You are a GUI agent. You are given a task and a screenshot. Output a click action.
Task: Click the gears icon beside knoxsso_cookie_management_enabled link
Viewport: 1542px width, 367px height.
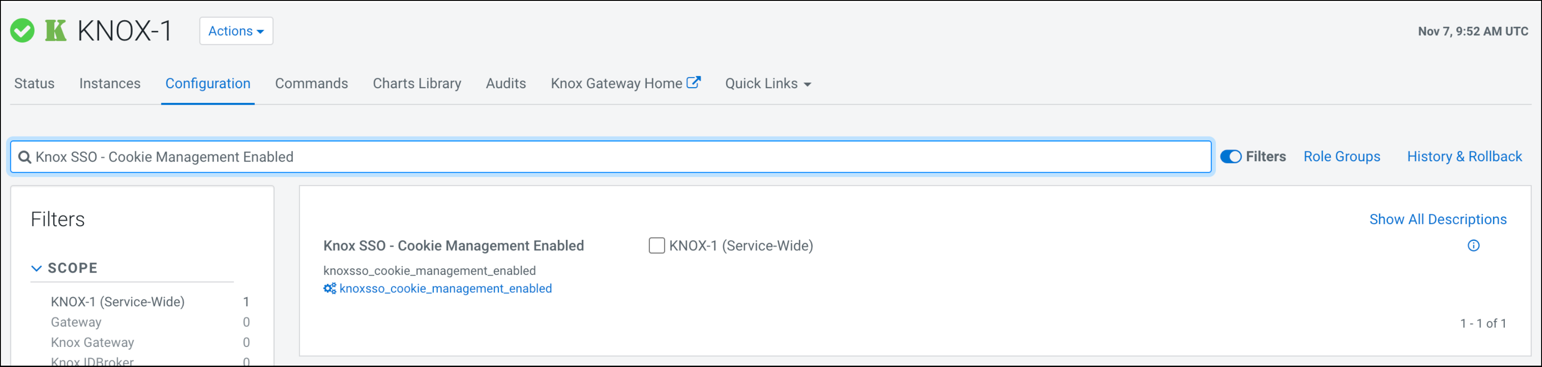point(329,289)
